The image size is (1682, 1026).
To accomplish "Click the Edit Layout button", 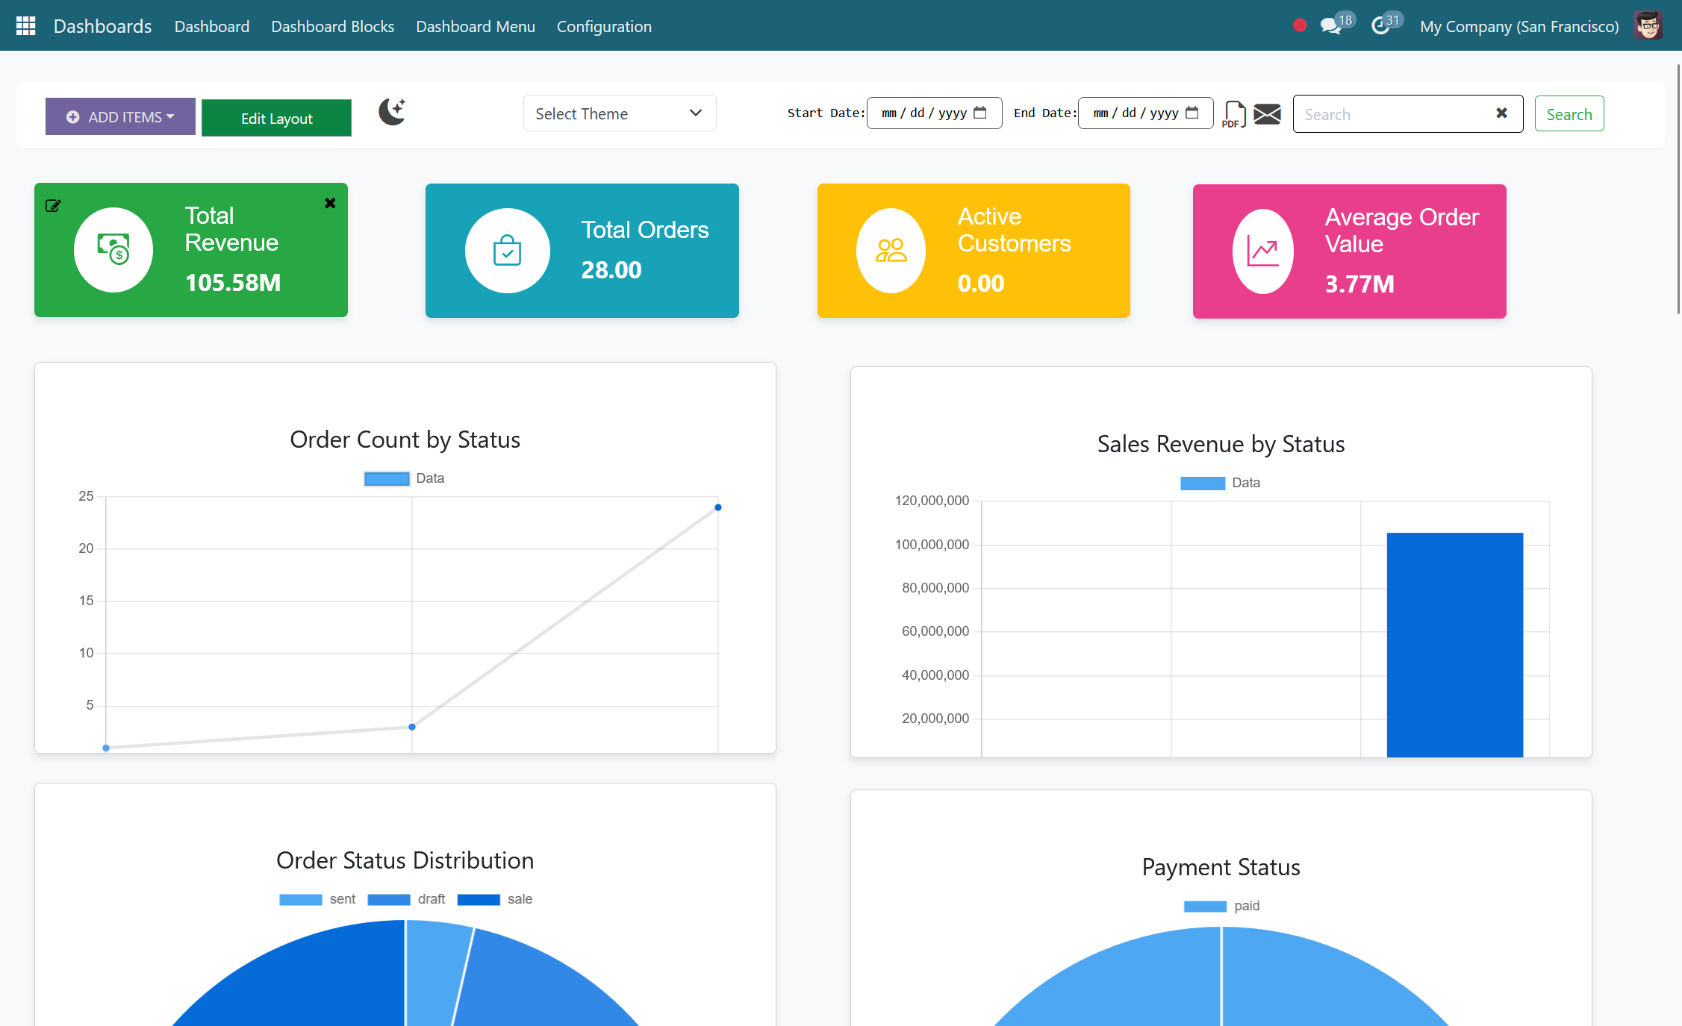I will click(276, 118).
